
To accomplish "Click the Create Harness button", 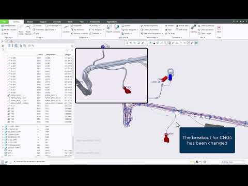I will click(8, 26).
